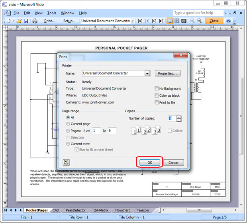247x223 pixels.
Task: Click the Pages 'from' input field
Action: [x=96, y=131]
